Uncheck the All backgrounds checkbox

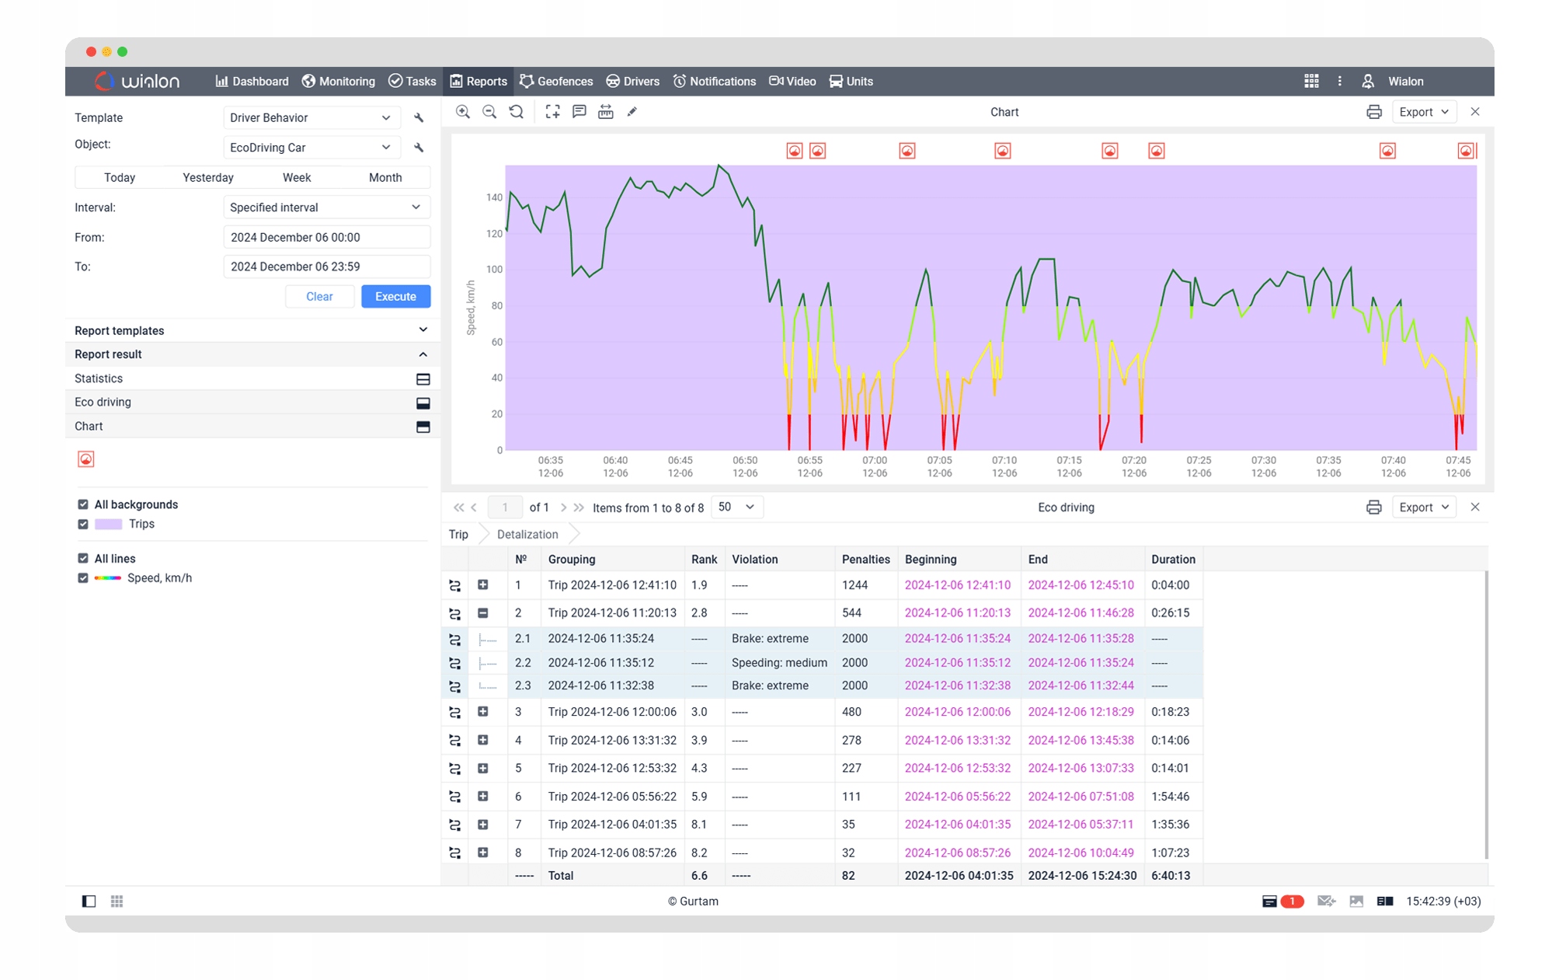pos(83,504)
